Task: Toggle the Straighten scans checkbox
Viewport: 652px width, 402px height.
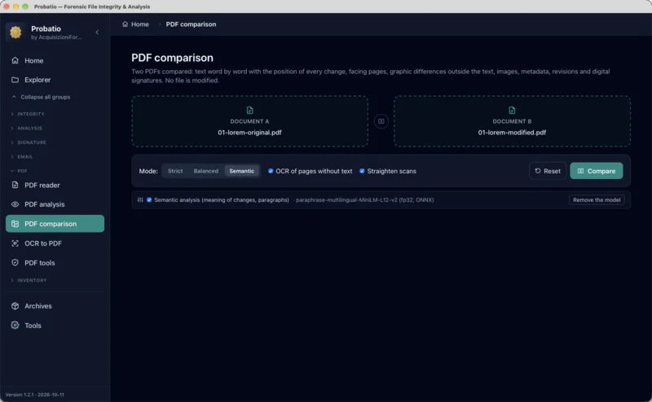Action: [362, 171]
